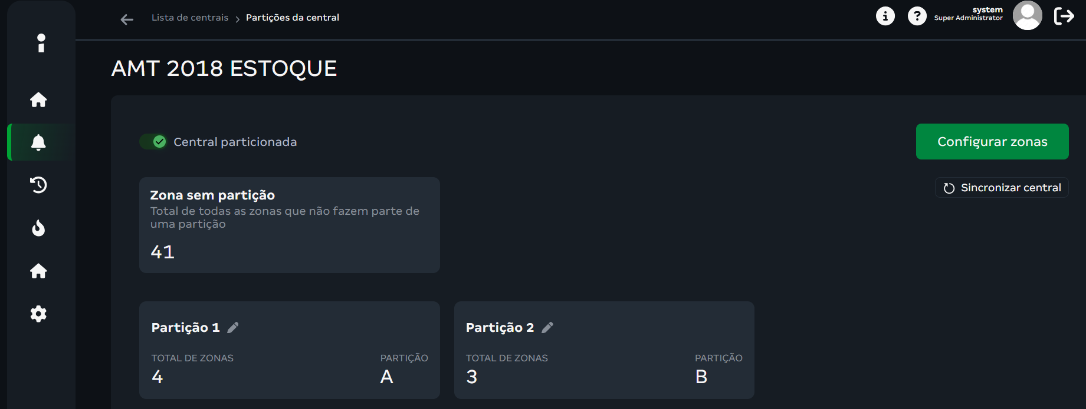1086x409 pixels.
Task: Click the Sincronizar central button
Action: point(1002,188)
